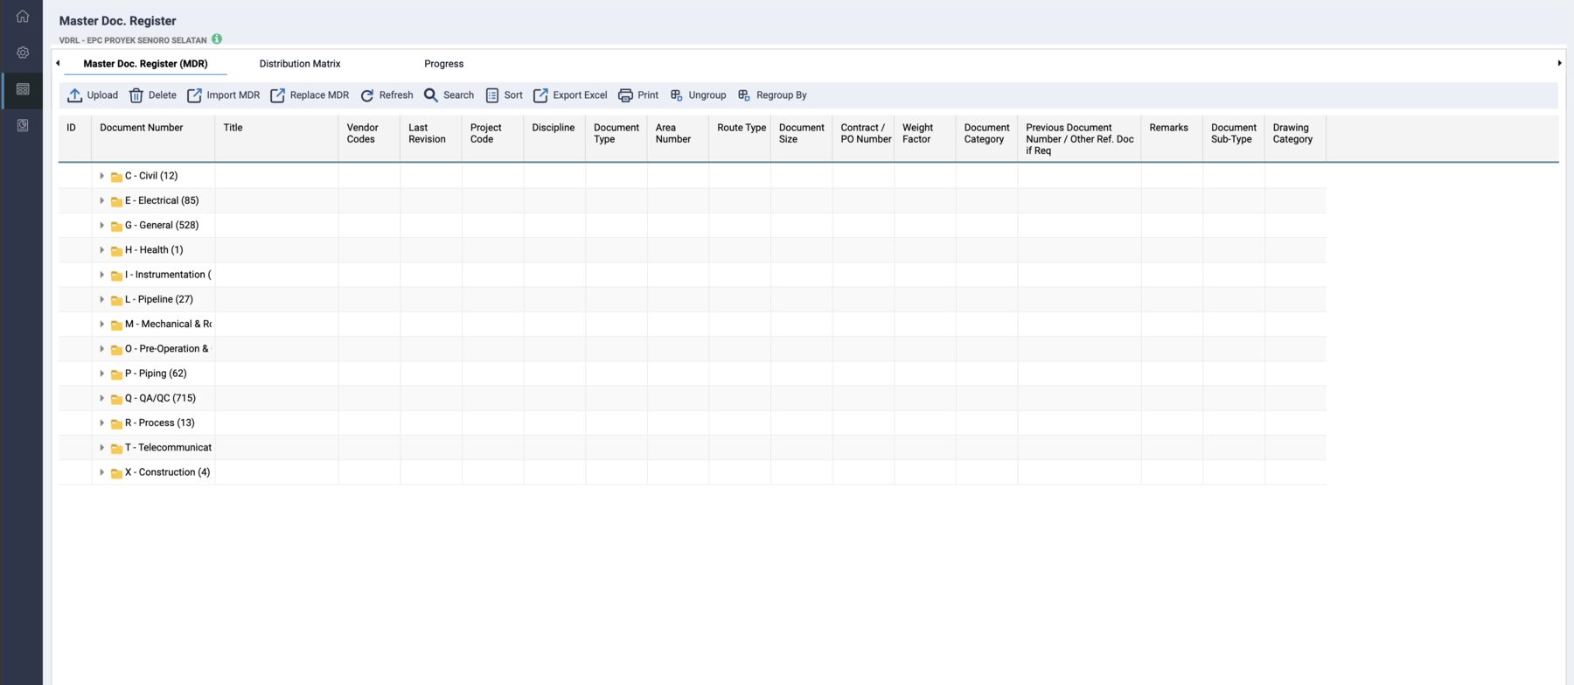1574x685 pixels.
Task: Select the X - Construction (4) row text
Action: (168, 472)
